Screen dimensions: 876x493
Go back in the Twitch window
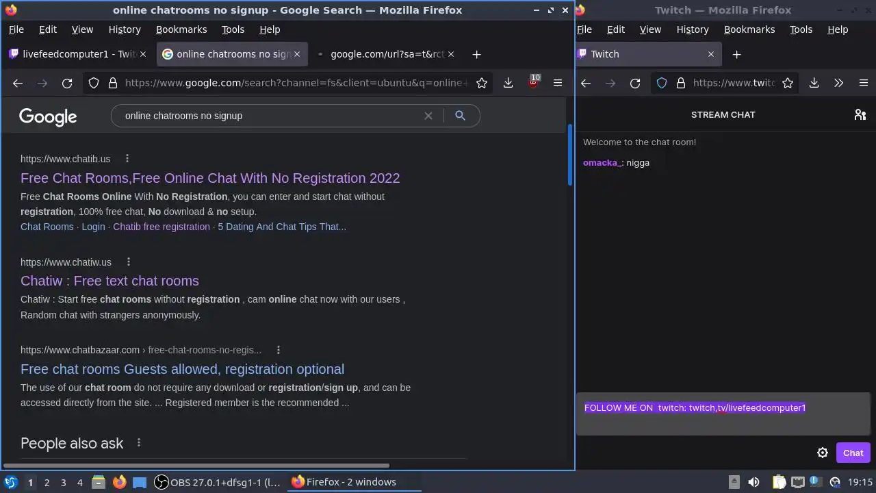coord(586,83)
